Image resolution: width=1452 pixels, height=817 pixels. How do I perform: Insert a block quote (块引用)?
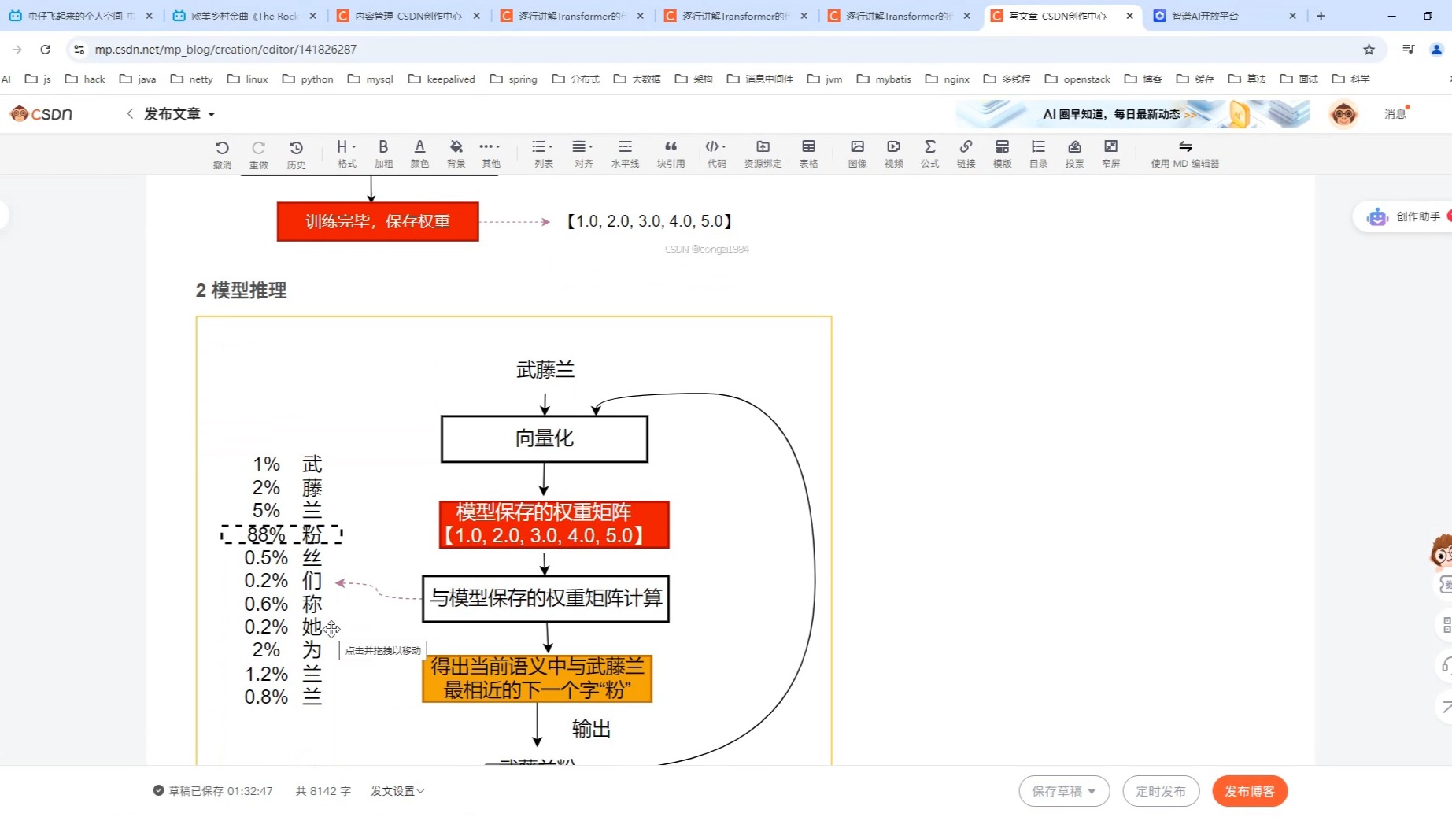(671, 153)
